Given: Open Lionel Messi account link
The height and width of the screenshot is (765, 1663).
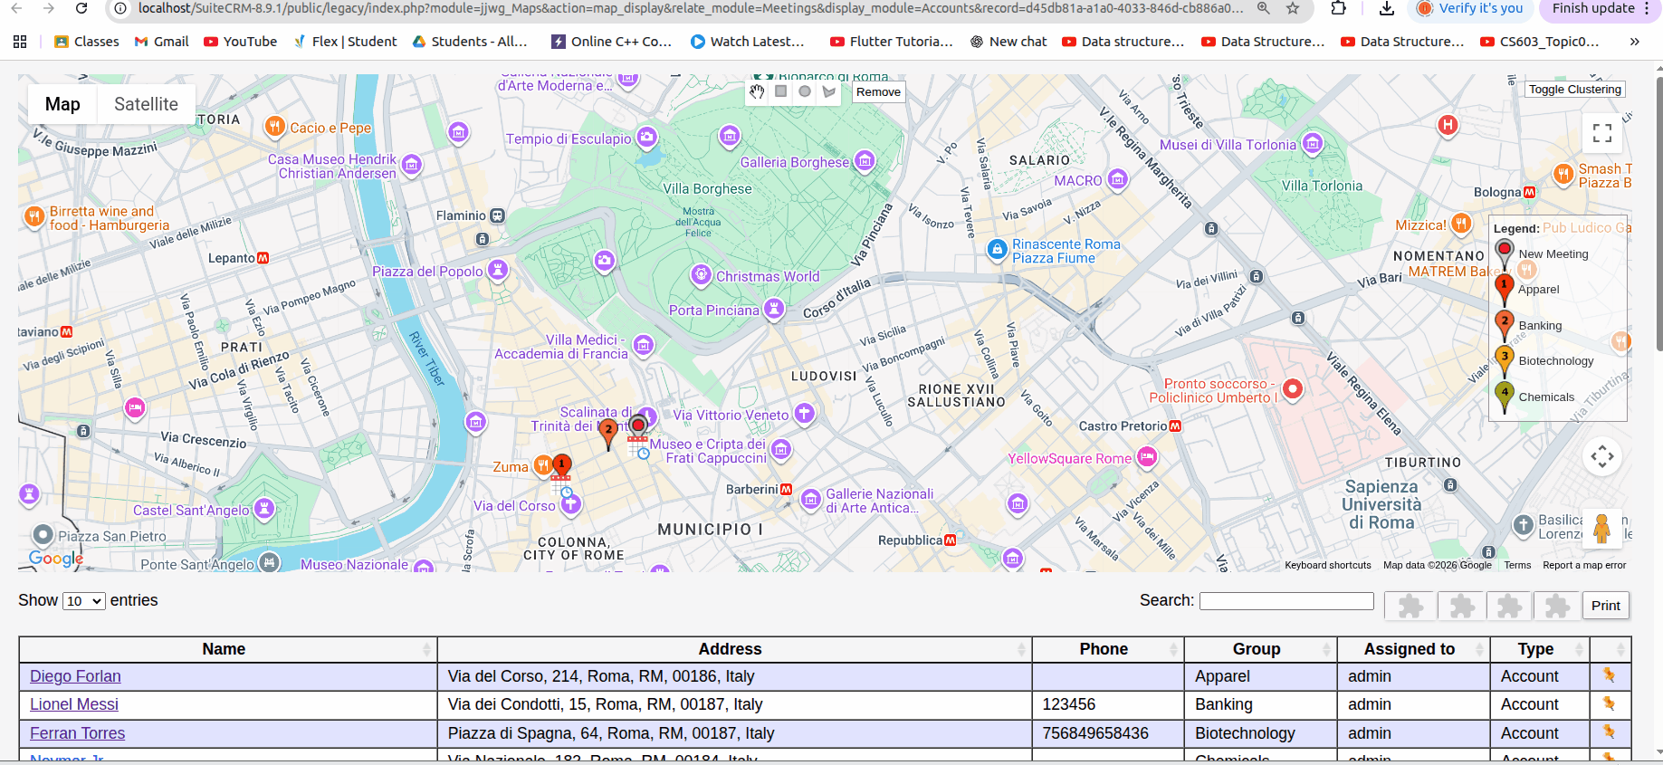Looking at the screenshot, I should (x=74, y=704).
